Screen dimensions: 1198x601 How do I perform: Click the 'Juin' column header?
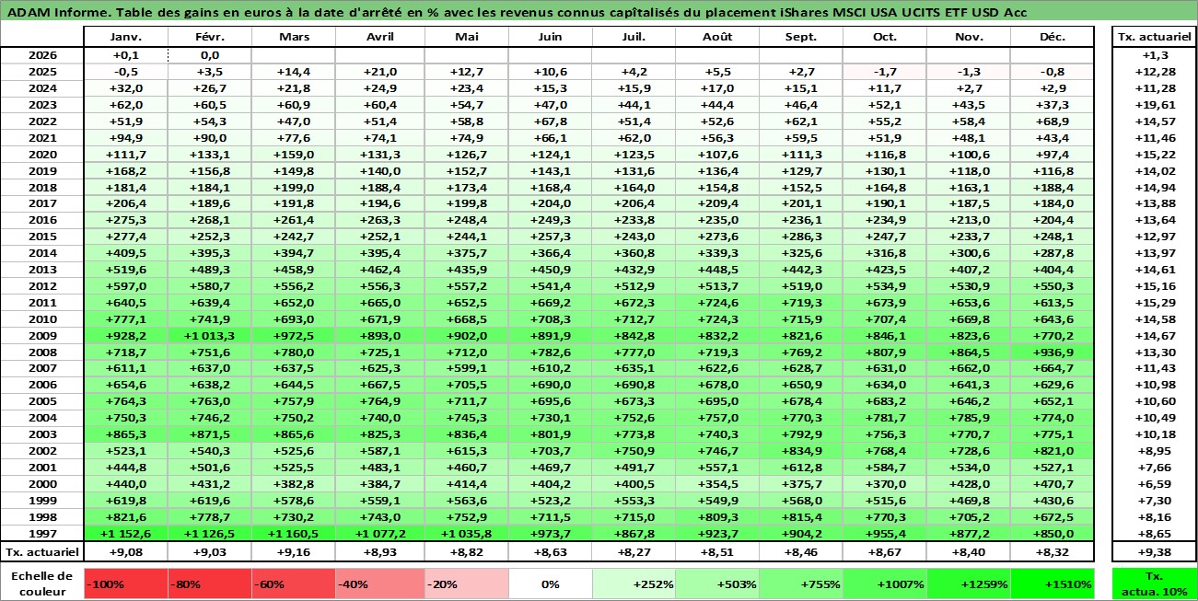pos(550,37)
